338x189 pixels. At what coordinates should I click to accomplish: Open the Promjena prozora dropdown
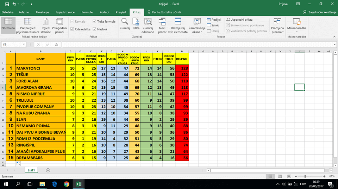[277, 25]
